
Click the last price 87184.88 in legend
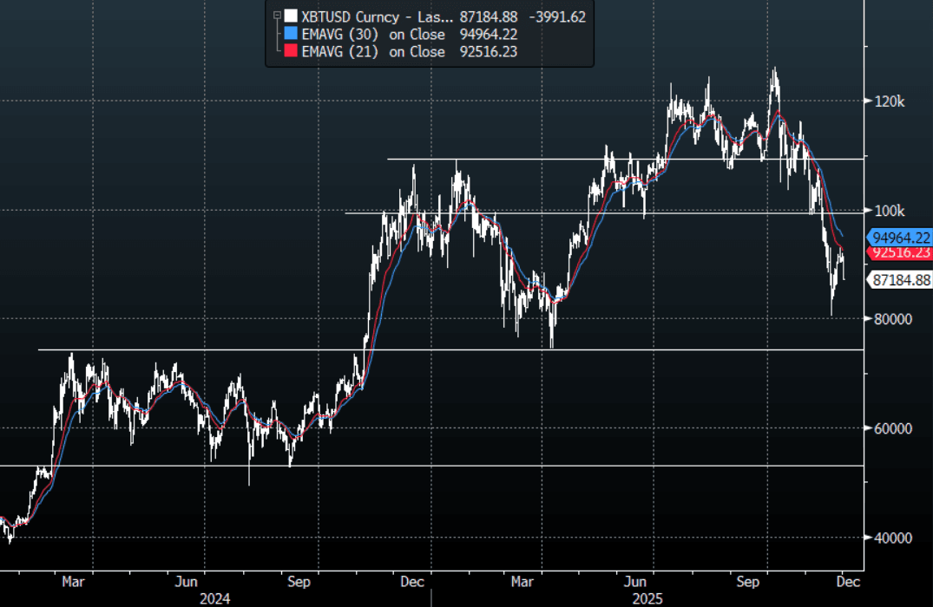click(489, 16)
